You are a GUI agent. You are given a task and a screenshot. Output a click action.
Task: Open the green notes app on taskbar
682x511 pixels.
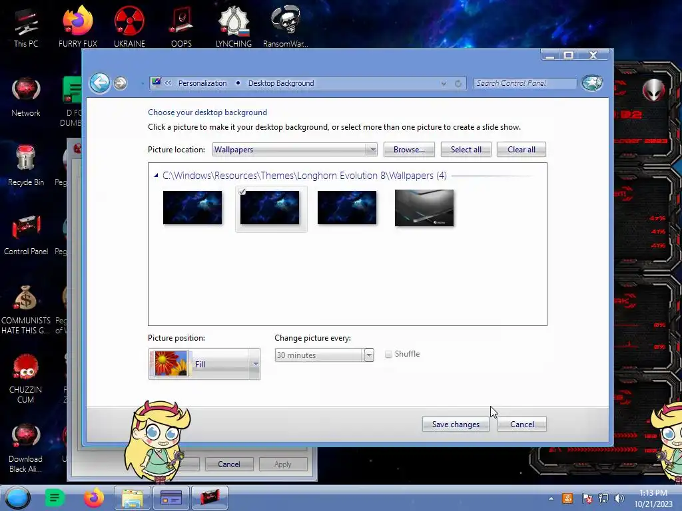(55, 498)
